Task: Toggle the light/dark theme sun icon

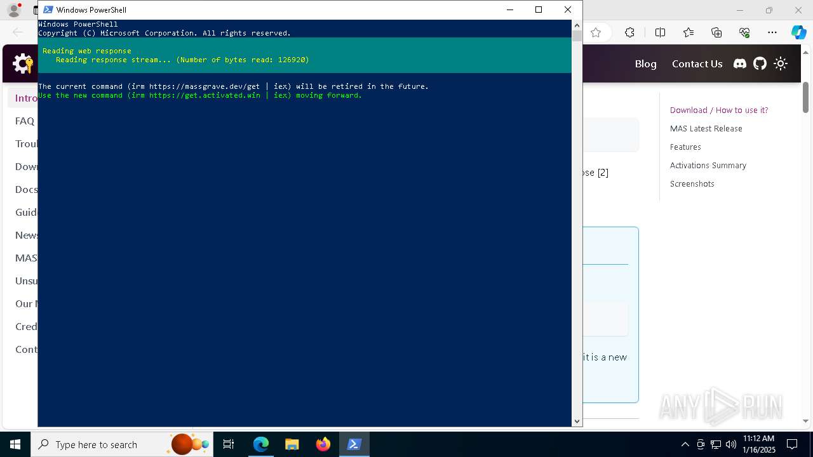Action: point(781,63)
